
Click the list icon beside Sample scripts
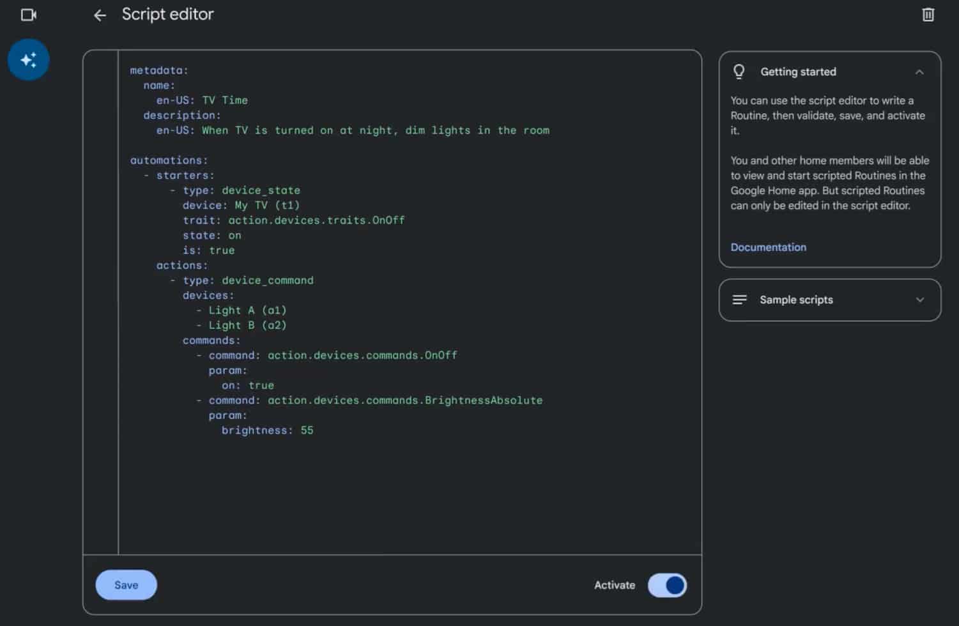(x=739, y=300)
